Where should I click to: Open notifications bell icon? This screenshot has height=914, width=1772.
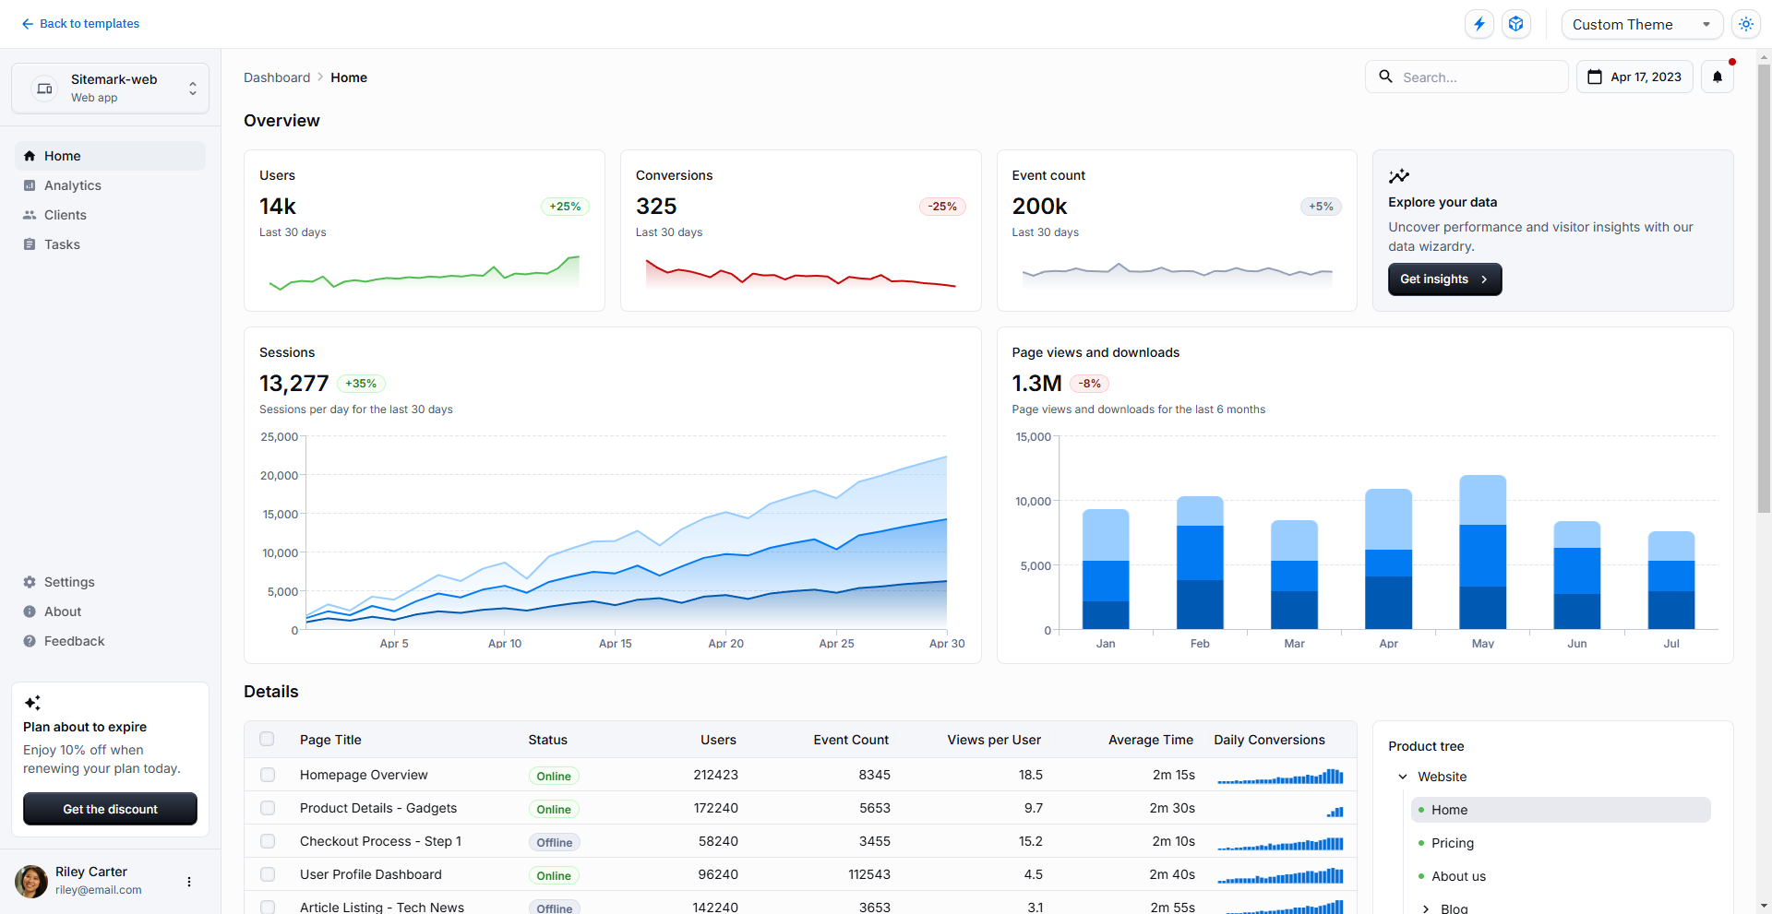point(1718,77)
